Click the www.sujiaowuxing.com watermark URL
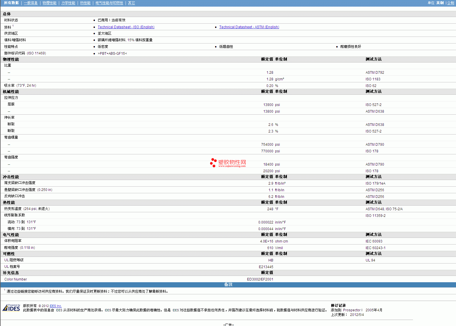 pos(232,166)
